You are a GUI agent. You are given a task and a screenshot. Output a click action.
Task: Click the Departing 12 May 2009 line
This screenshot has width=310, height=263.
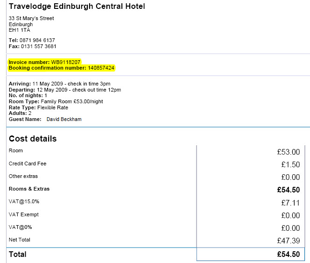(x=65, y=90)
